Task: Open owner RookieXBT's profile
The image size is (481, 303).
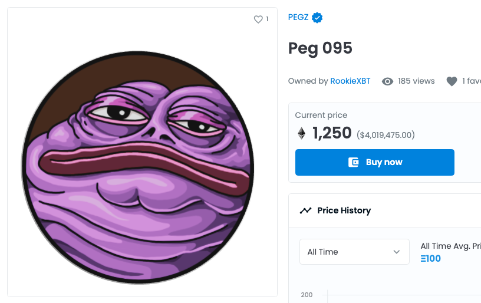Action: [350, 81]
